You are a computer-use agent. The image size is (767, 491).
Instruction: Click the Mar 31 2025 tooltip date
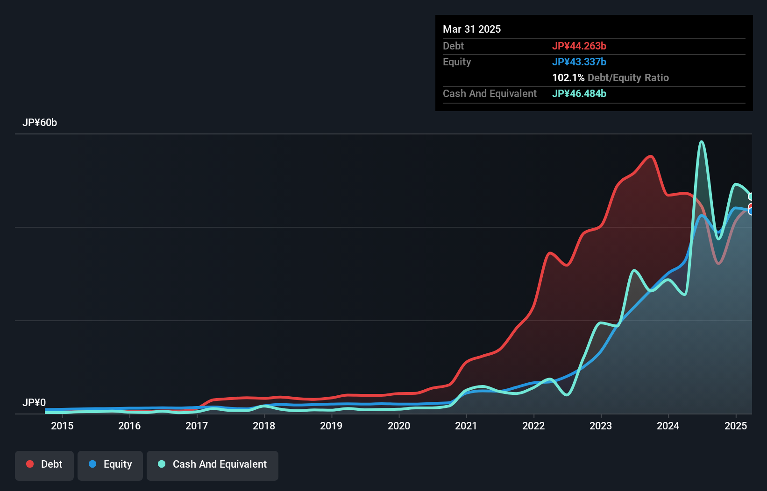472,29
